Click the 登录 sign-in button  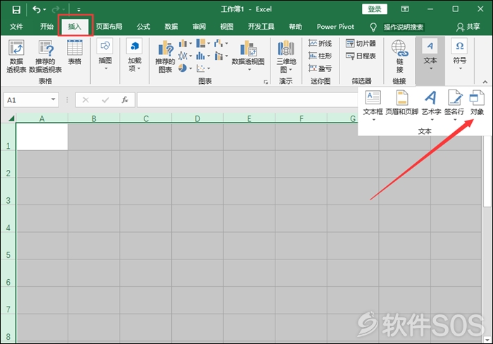point(375,9)
